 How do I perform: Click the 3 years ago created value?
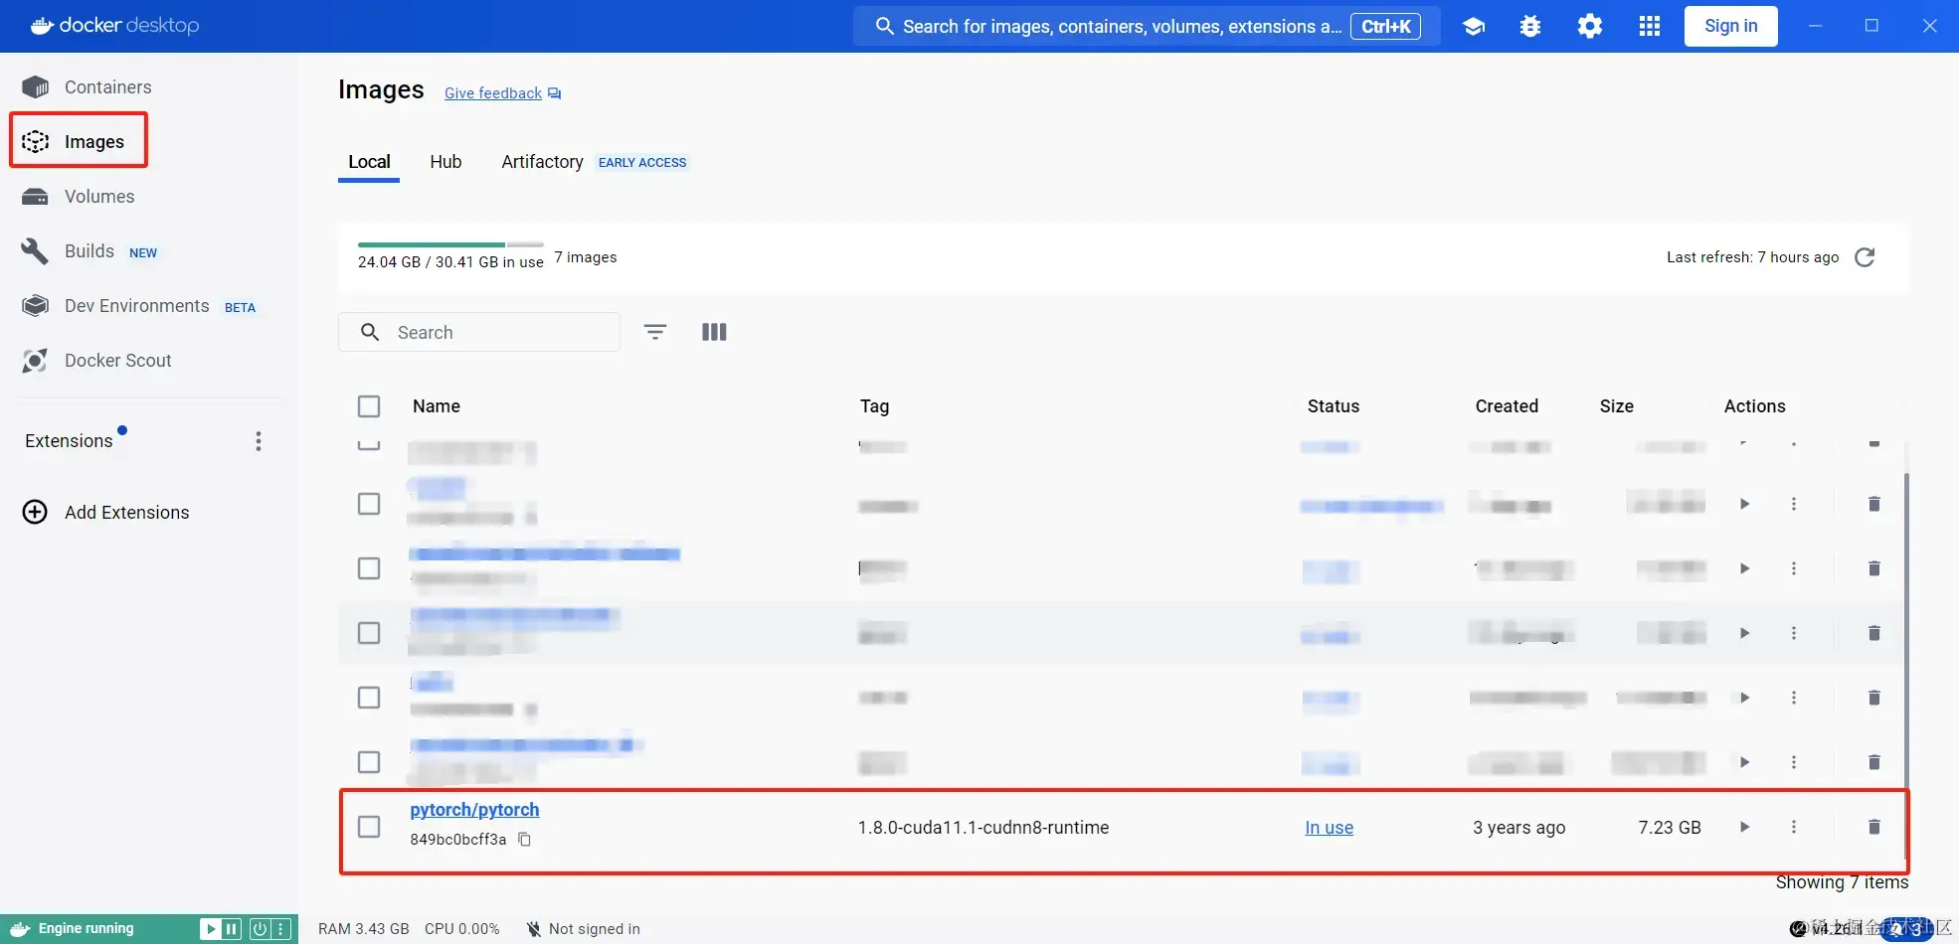pos(1518,828)
